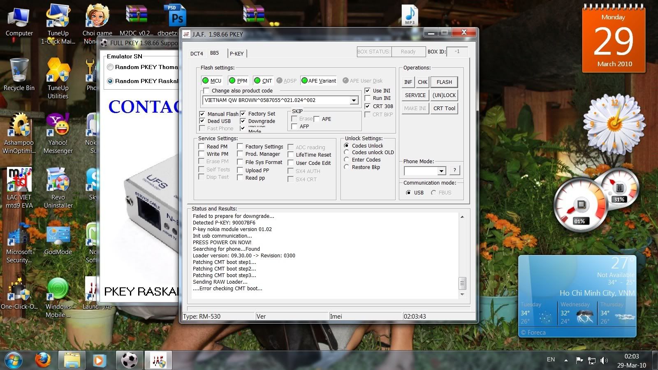Viewport: 658px width, 370px height.
Task: Open network status tray icon
Action: (592, 361)
